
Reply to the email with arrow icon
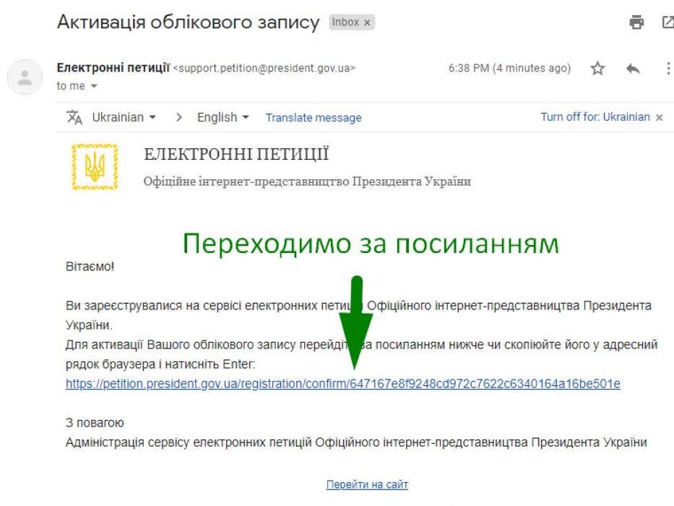click(x=633, y=69)
